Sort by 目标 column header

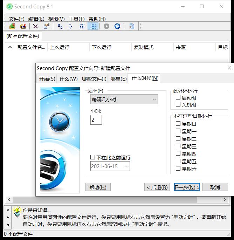(222, 47)
